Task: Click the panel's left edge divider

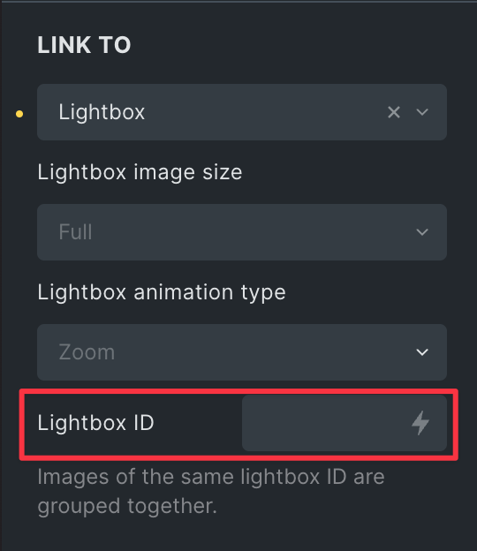Action: 1,275
